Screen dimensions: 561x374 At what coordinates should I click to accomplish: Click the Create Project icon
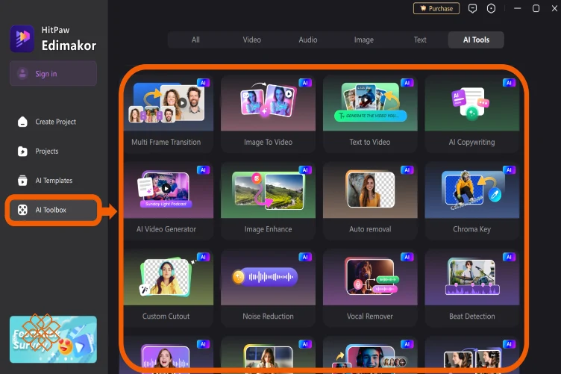[22, 122]
